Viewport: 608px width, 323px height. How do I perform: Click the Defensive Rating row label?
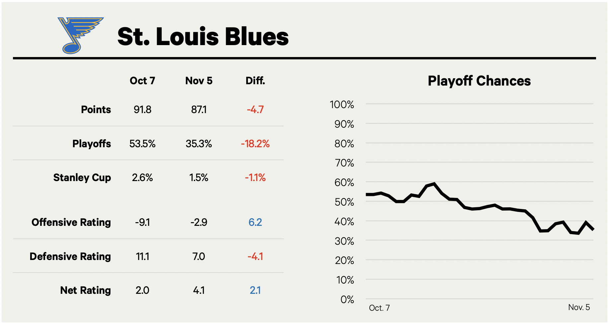click(70, 256)
